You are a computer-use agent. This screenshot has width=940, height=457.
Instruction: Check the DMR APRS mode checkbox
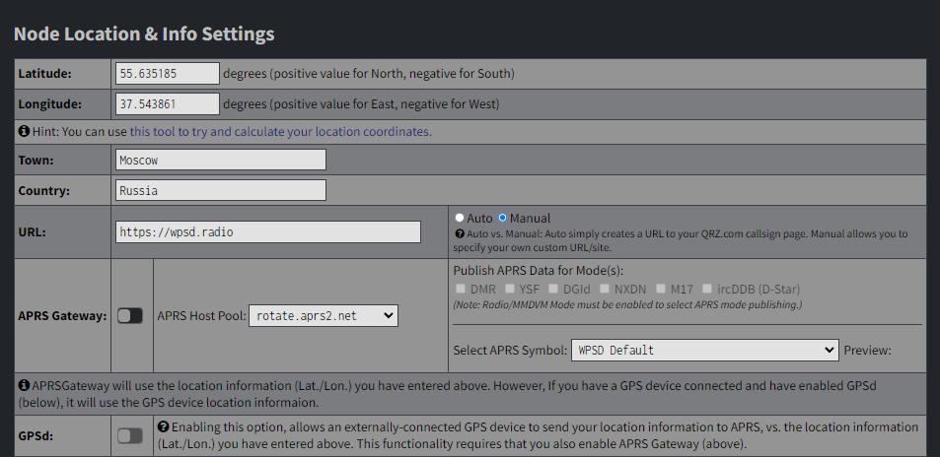click(462, 289)
